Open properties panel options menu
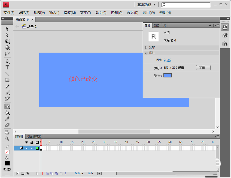Screen dimensions: 231x178 217,26
